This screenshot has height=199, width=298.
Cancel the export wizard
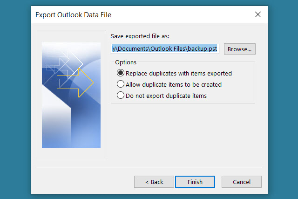click(241, 181)
